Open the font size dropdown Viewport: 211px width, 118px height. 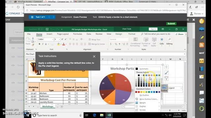pyautogui.click(x=59, y=39)
